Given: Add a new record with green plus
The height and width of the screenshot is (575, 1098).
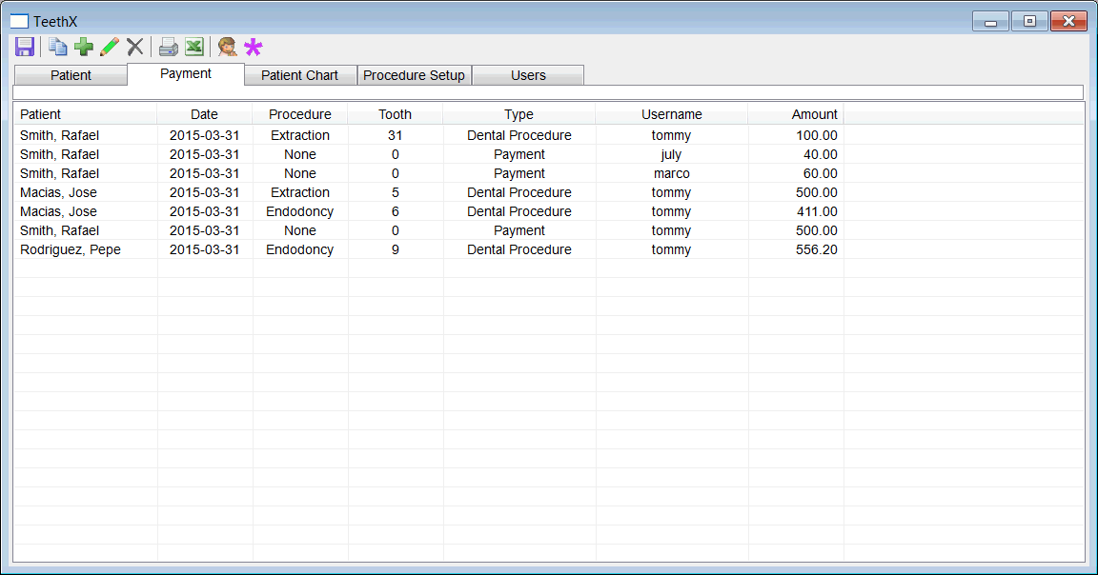Looking at the screenshot, I should 83,47.
